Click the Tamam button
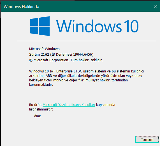The height and width of the screenshot is (146, 160). pyautogui.click(x=147, y=139)
